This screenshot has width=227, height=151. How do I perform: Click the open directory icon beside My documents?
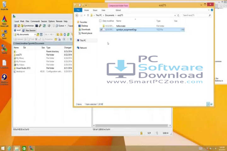(x=38, y=34)
